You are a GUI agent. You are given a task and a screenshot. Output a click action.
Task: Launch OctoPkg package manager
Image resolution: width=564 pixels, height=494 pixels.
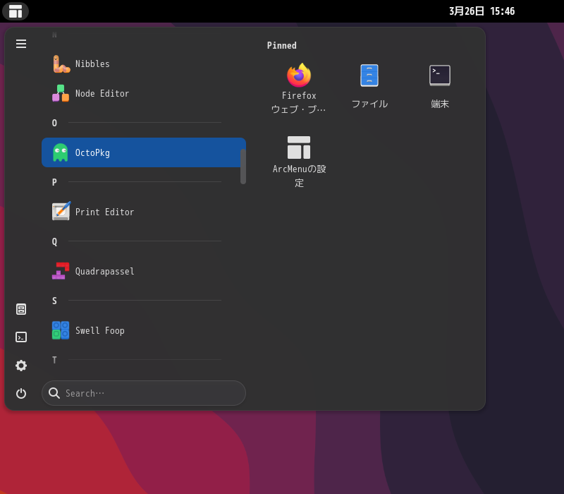144,152
